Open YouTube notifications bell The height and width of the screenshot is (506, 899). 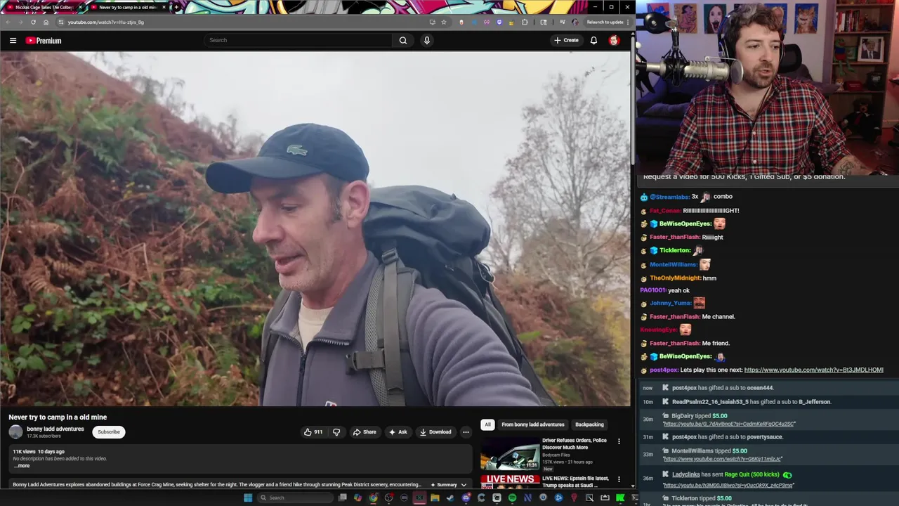(x=593, y=40)
